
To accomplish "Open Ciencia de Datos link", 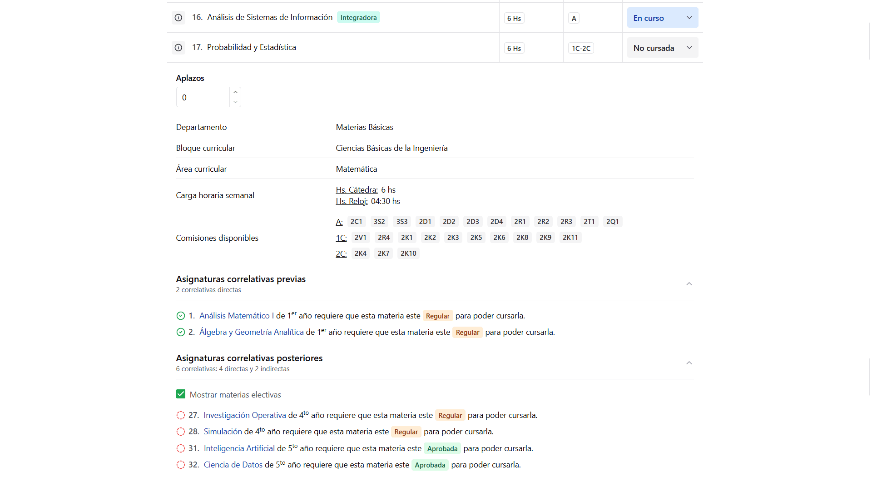I will pyautogui.click(x=233, y=465).
